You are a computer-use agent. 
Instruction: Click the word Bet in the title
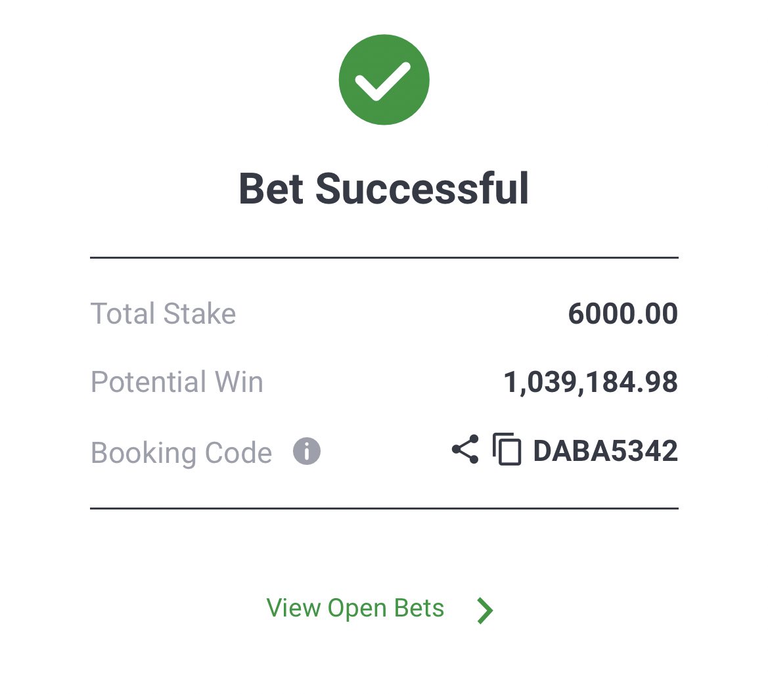pos(271,189)
